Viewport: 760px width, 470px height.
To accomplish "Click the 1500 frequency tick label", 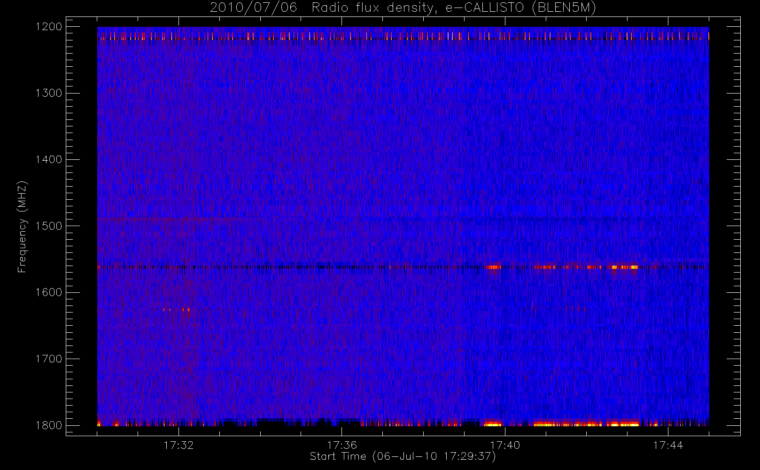I will pyautogui.click(x=49, y=226).
